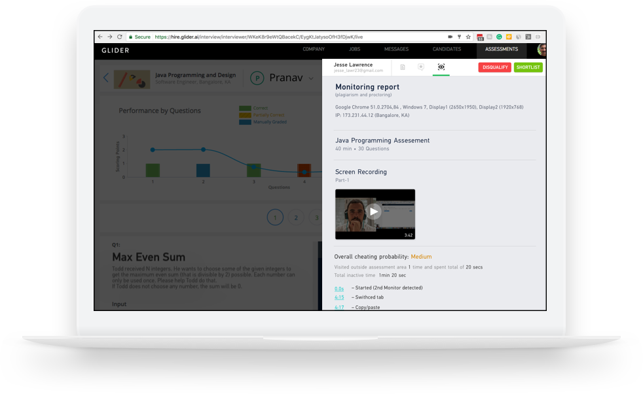This screenshot has height=394, width=643.
Task: Bookmark page using the star icon
Action: pos(468,37)
